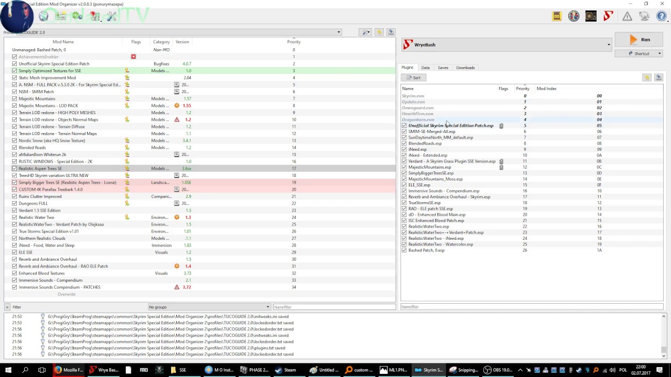671x377 pixels.
Task: Click the flag icon on Unofficial Skyrim Special Edition Patch.esp
Action: 501,126
